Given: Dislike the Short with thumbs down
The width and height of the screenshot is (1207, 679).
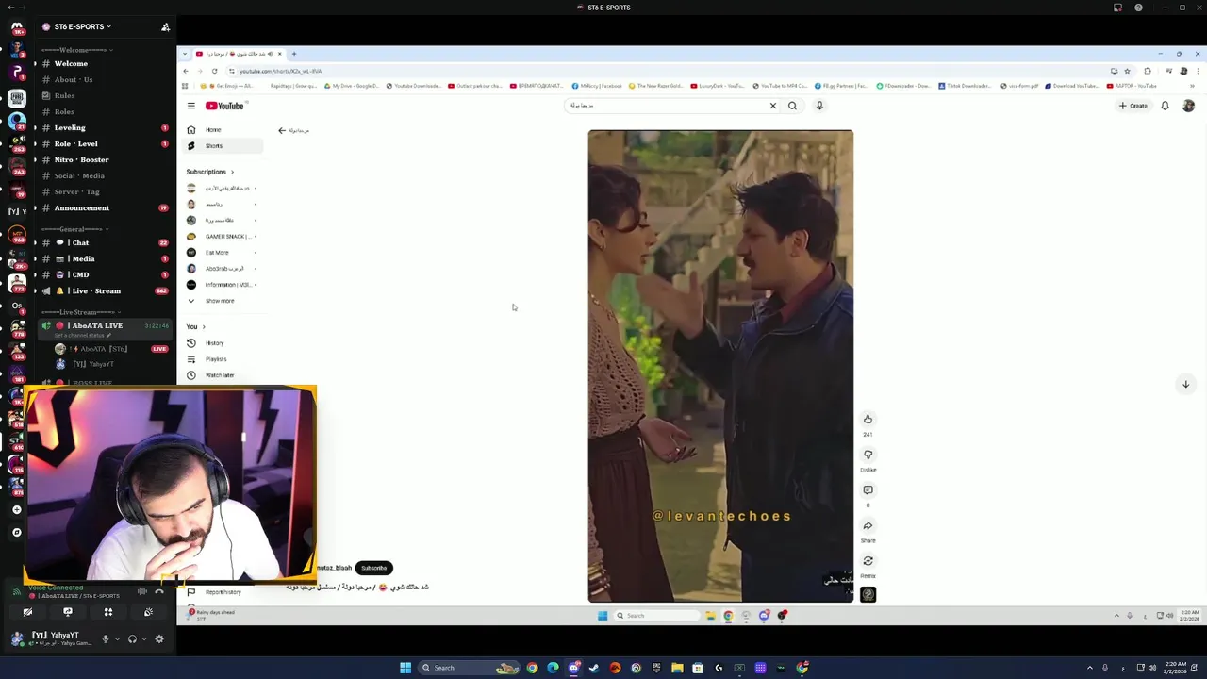Looking at the screenshot, I should pos(868,455).
